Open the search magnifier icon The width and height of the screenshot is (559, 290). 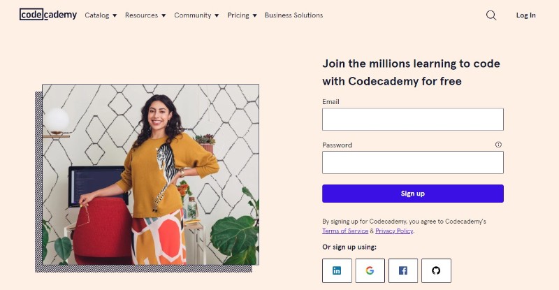tap(491, 15)
